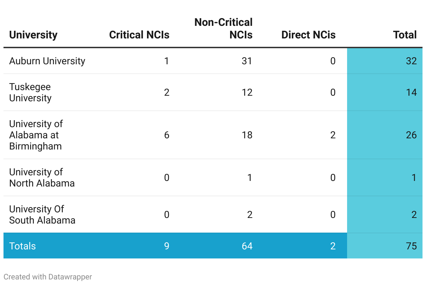Screen dimensions: 426x285
Task: Select the highlighted total cell showing 26
Action: pyautogui.click(x=411, y=135)
